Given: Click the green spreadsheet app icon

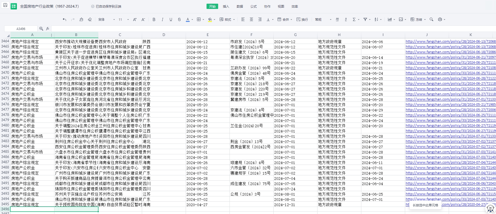Looking at the screenshot, I should pos(14,6).
